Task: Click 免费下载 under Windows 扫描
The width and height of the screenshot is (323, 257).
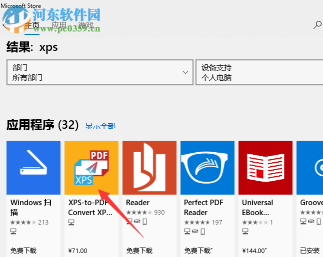Action: tap(23, 251)
